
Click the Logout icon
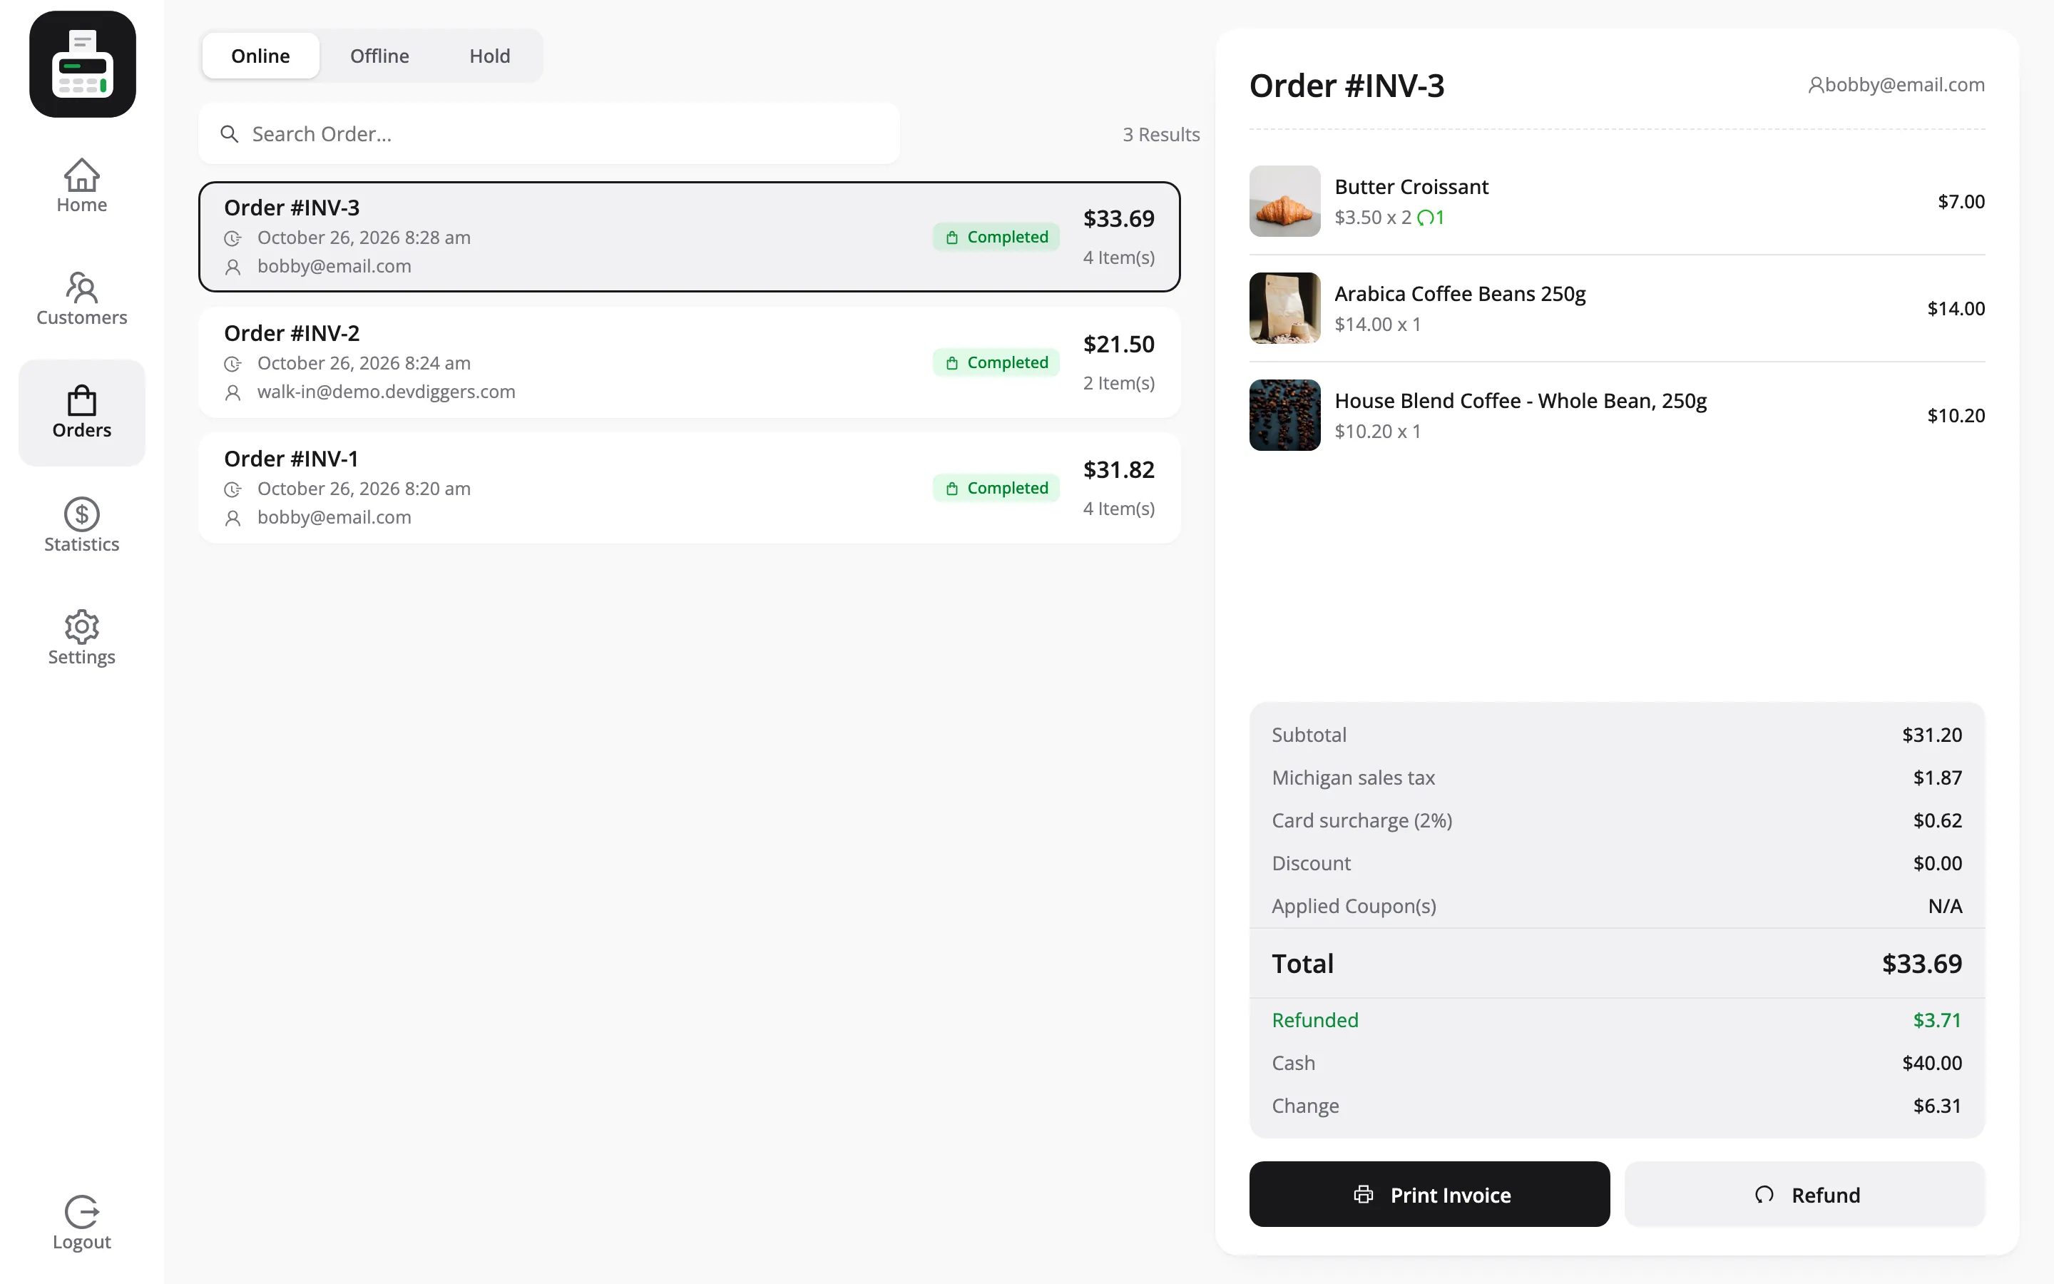click(81, 1212)
